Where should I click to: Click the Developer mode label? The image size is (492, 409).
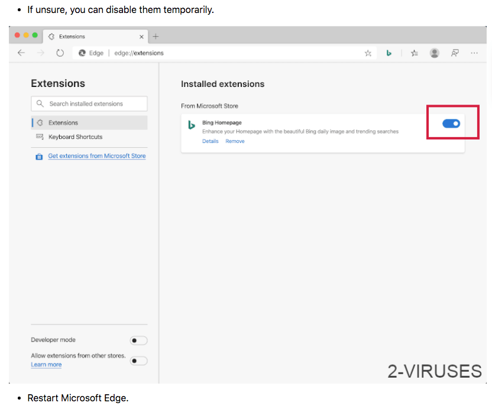click(x=53, y=340)
